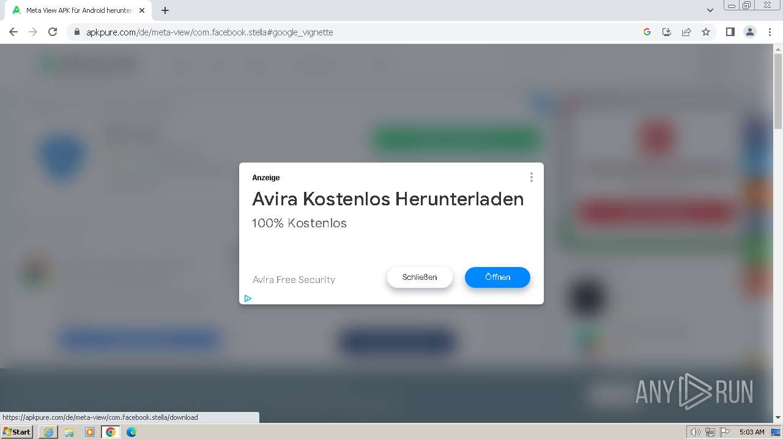Click the Google icon in address bar

tap(647, 32)
